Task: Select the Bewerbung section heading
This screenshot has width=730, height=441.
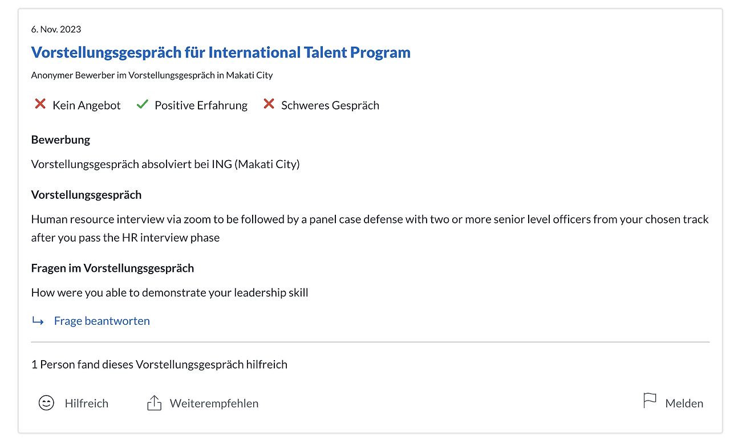Action: pyautogui.click(x=60, y=140)
